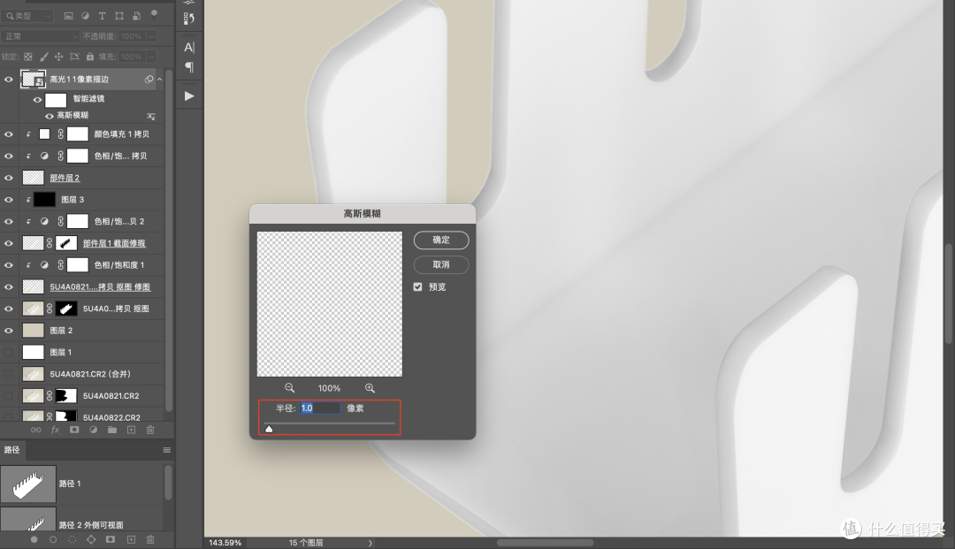This screenshot has height=549, width=955.
Task: Click lock image pixels brush icon
Action: tap(44, 57)
